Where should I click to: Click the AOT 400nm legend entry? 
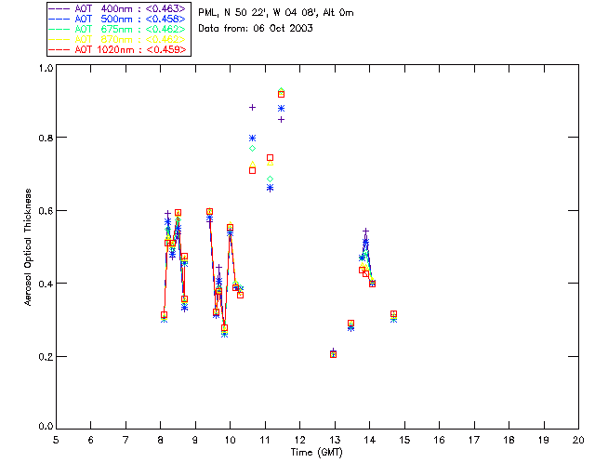118,8
